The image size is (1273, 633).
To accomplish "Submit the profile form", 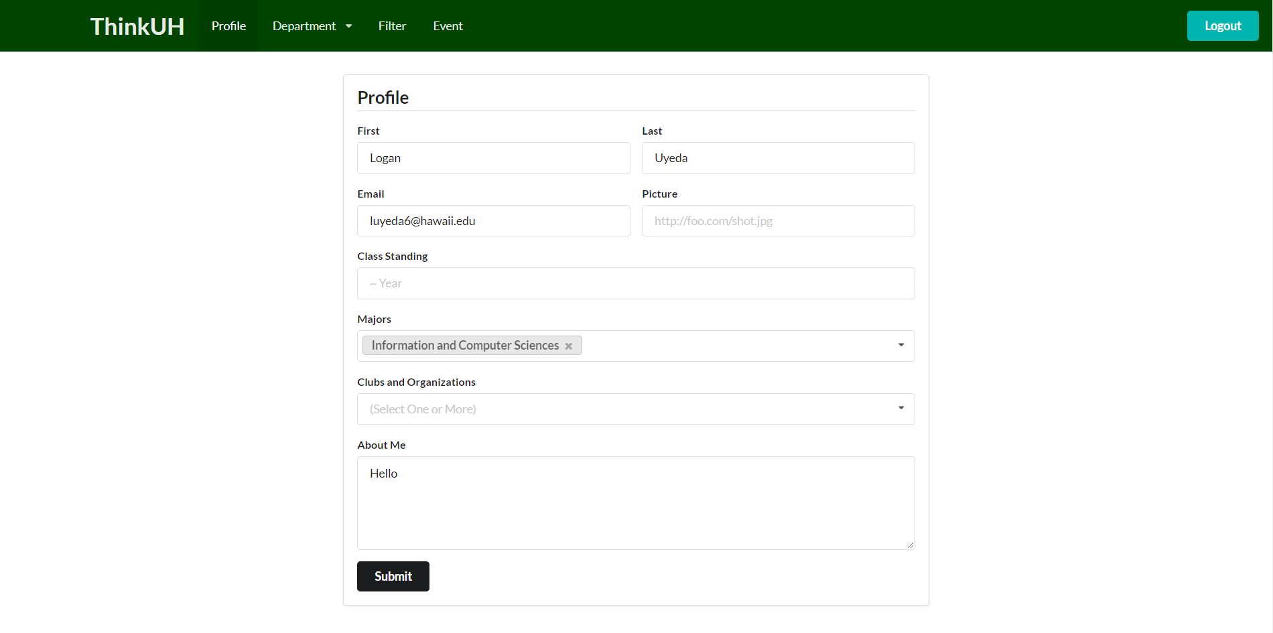I will click(x=393, y=576).
